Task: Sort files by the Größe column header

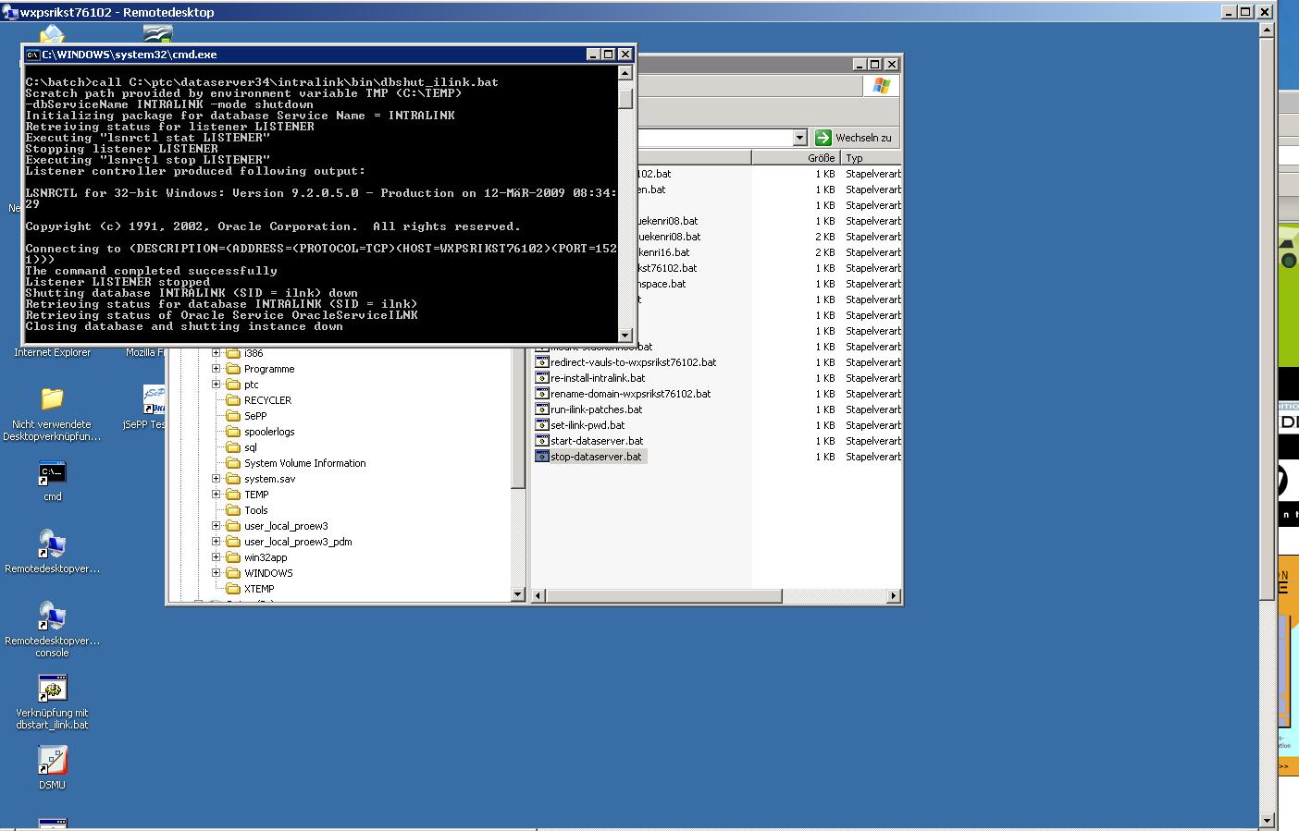Action: point(796,158)
